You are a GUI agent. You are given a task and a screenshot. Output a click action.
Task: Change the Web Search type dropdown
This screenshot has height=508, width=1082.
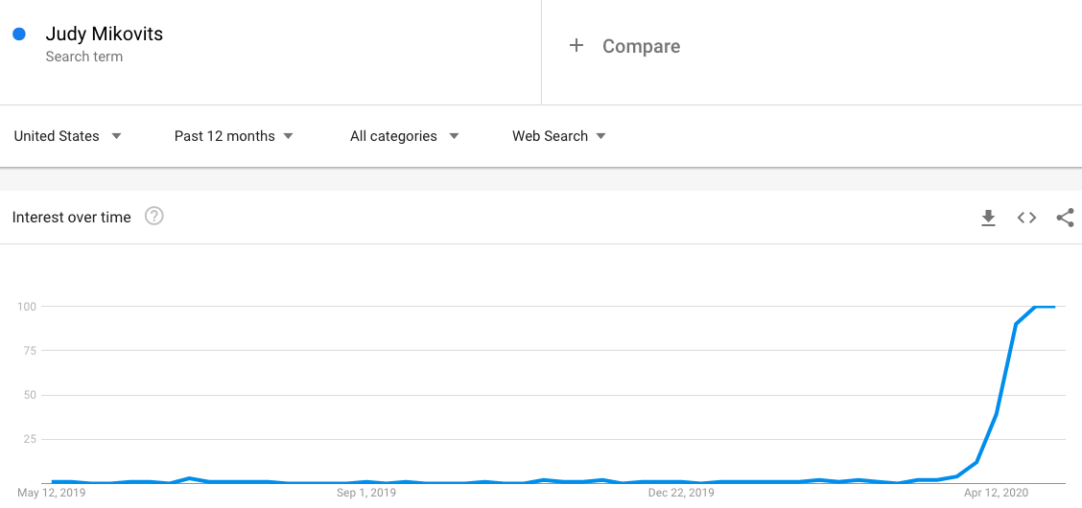click(559, 136)
